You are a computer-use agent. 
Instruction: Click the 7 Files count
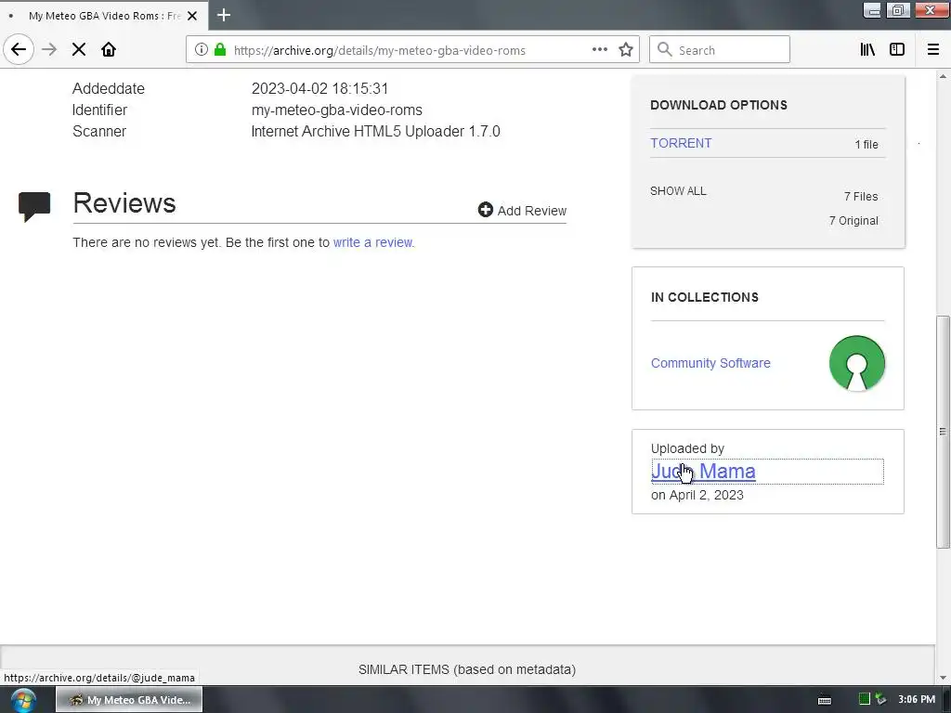[x=861, y=197]
